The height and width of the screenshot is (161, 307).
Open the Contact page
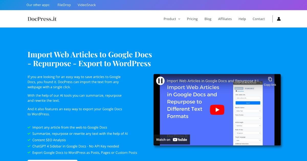click(259, 19)
